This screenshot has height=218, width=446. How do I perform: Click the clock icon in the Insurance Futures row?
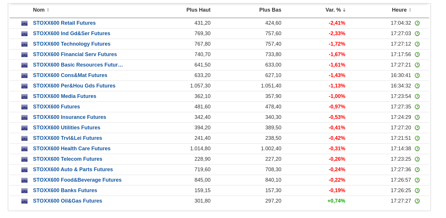(x=417, y=117)
